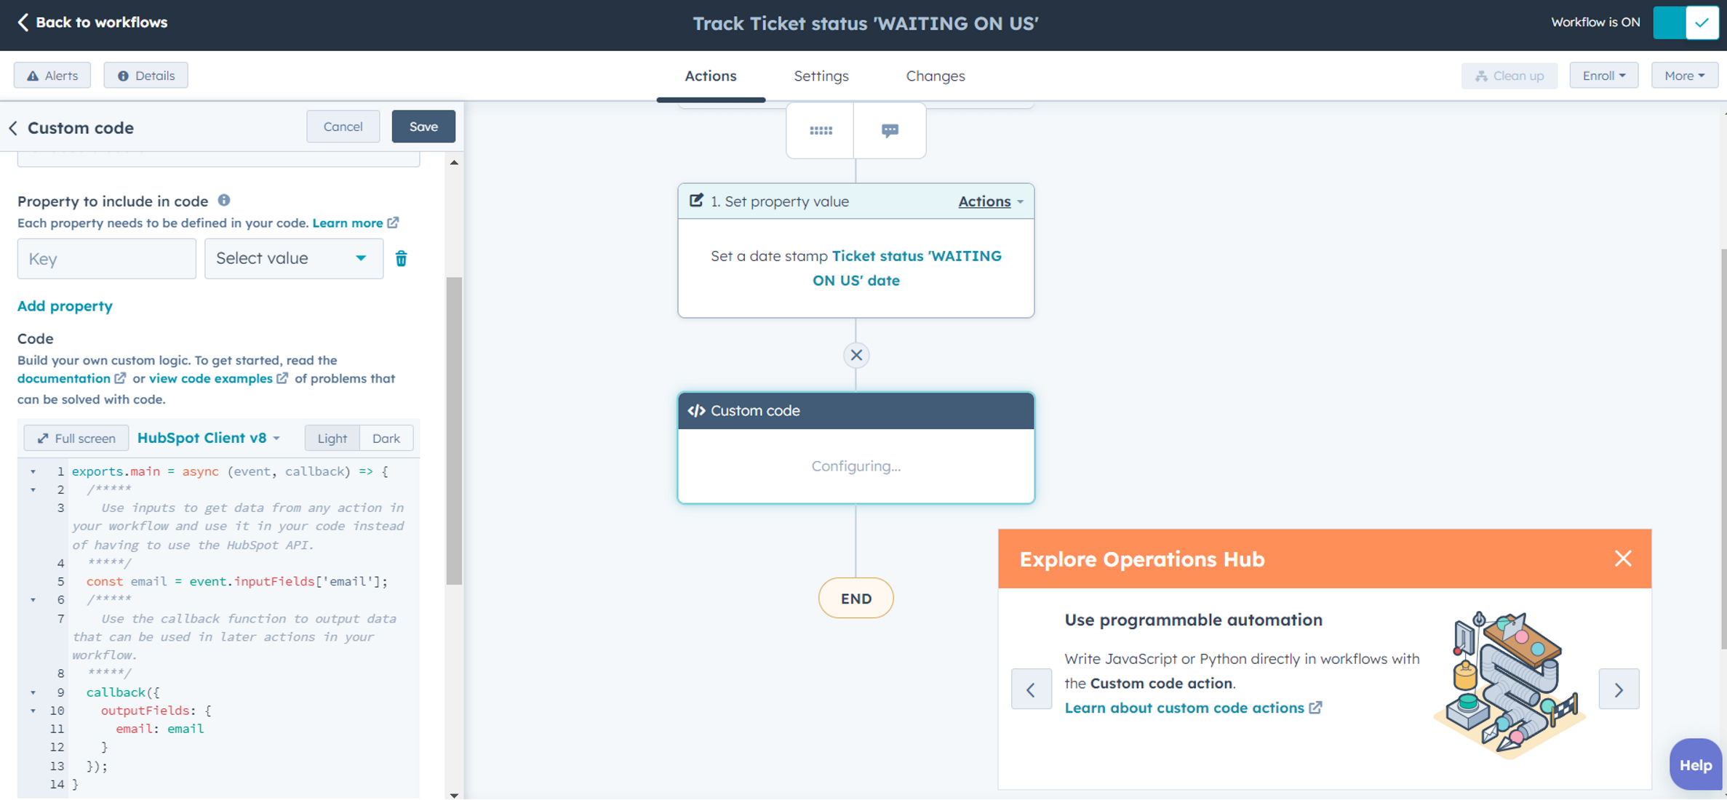Click the Key input field
Viewport: 1727px width, 800px height.
(x=107, y=259)
